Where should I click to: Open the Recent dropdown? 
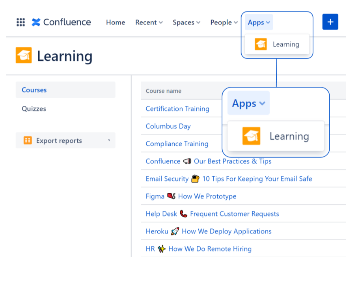tap(148, 22)
